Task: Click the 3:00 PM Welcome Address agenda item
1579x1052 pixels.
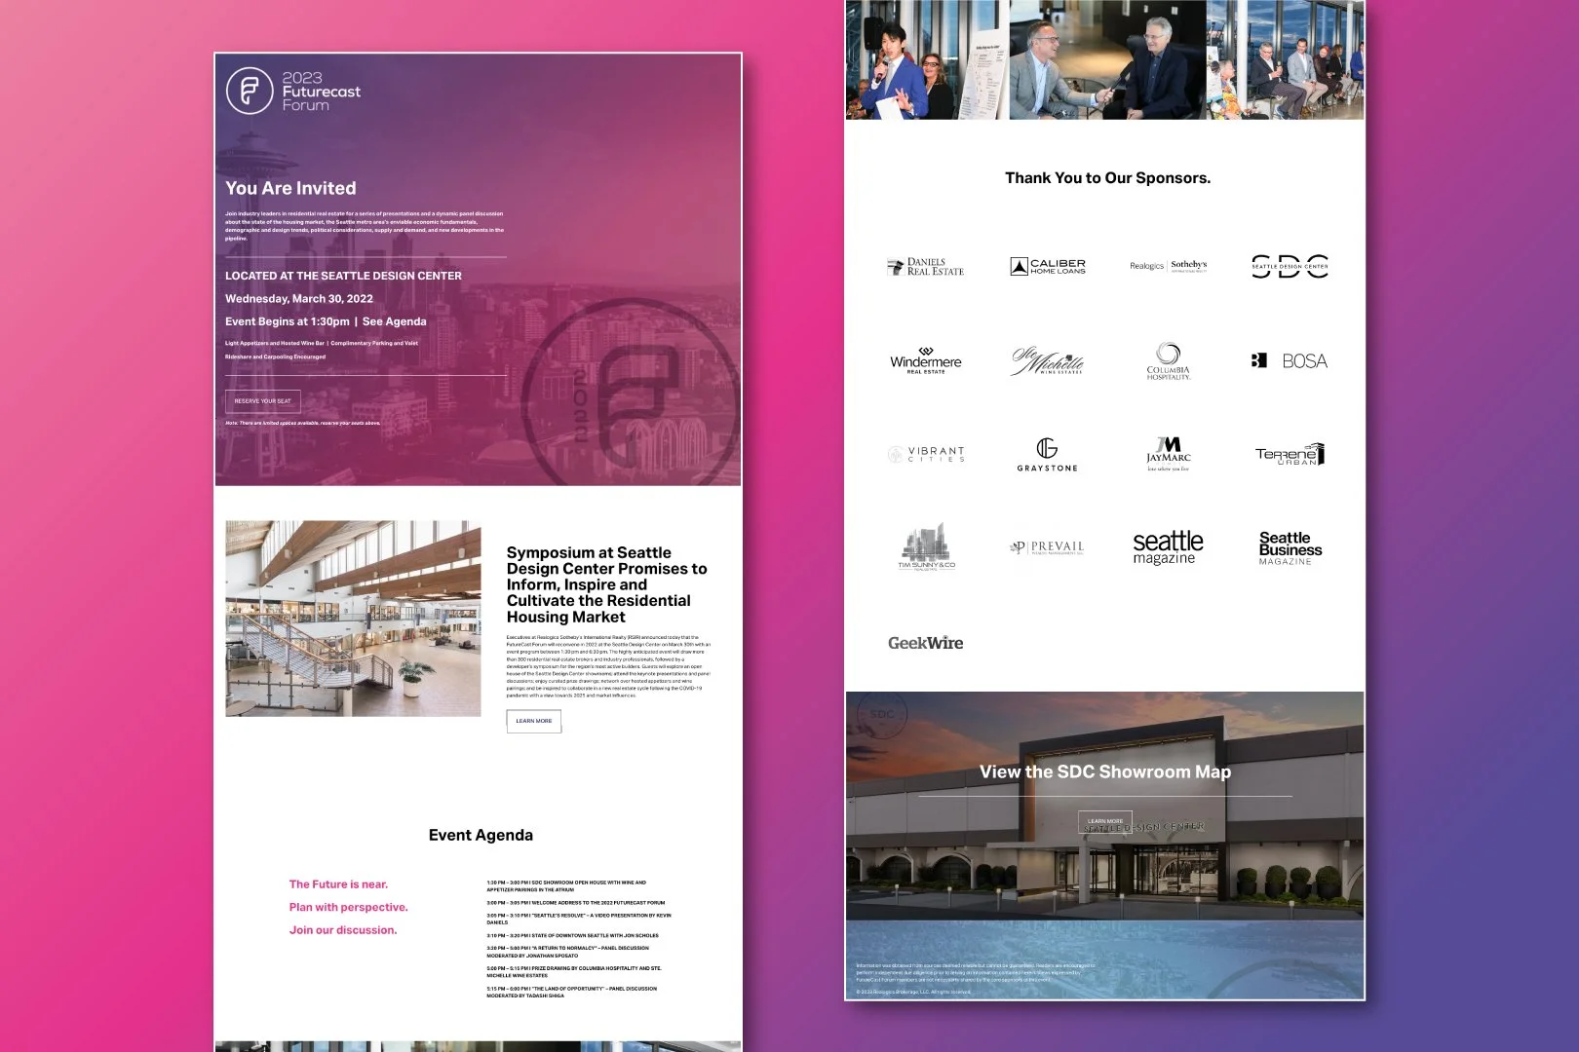Action: point(576,903)
